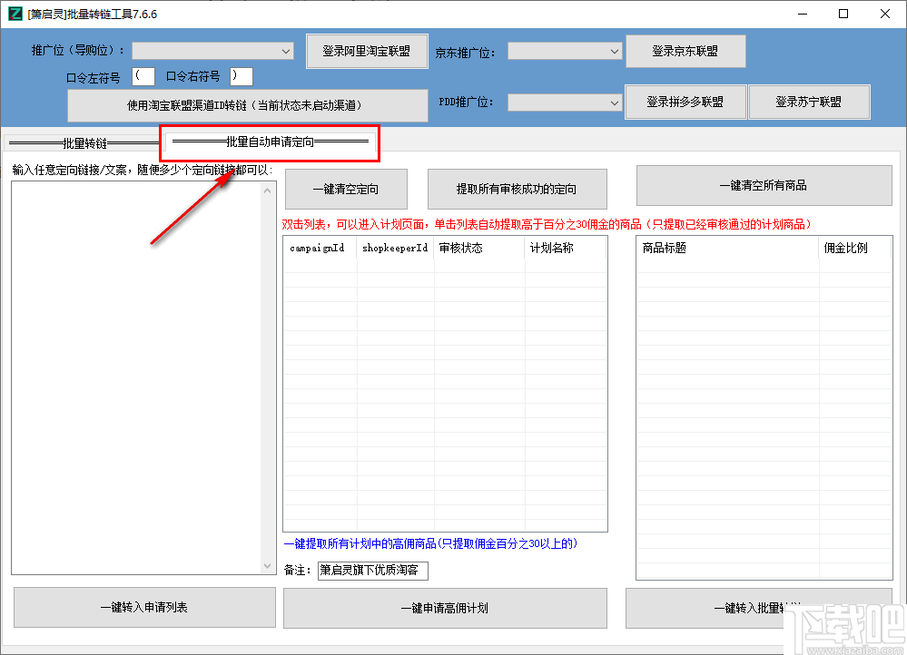This screenshot has height=655, width=907.
Task: Click 一键申请高佣计划 button
Action: tap(445, 608)
